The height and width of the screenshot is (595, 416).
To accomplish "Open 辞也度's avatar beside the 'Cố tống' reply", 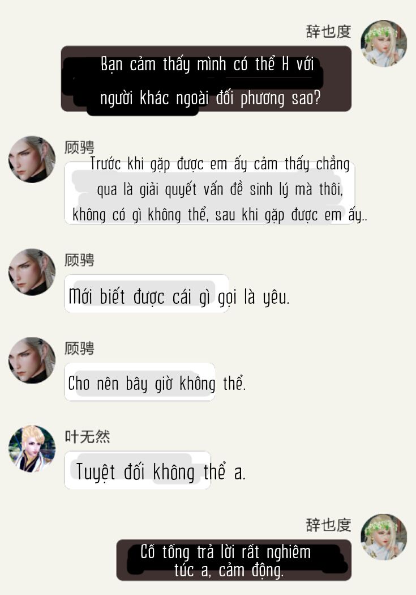I will 383,537.
